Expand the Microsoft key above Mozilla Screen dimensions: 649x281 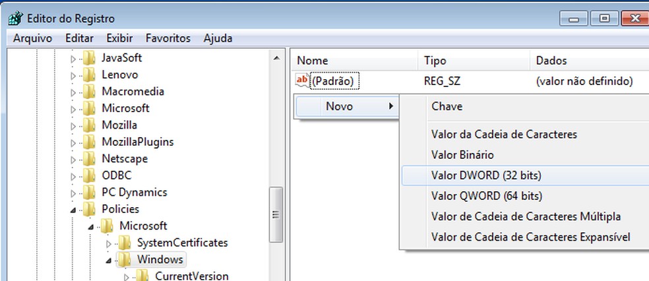coord(73,109)
